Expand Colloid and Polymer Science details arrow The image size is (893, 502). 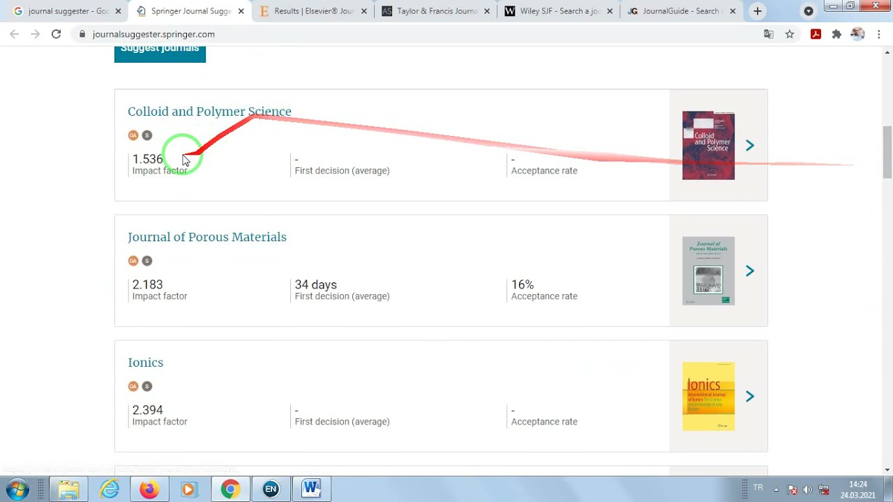(x=750, y=145)
